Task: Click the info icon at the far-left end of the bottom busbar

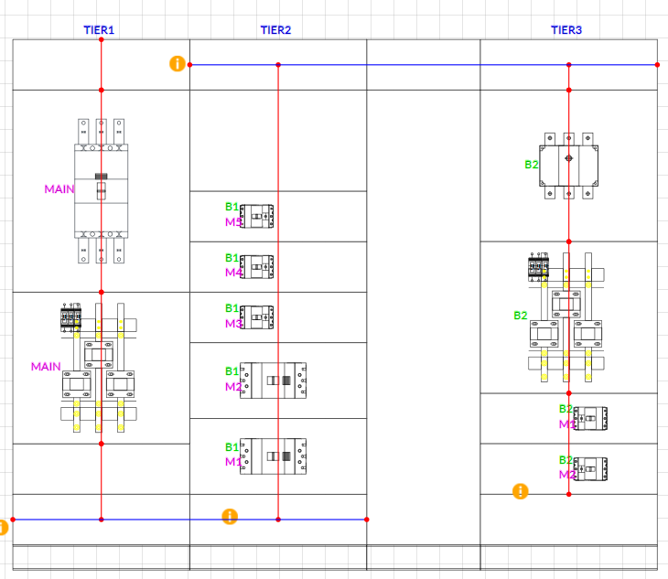Action: point(3,526)
